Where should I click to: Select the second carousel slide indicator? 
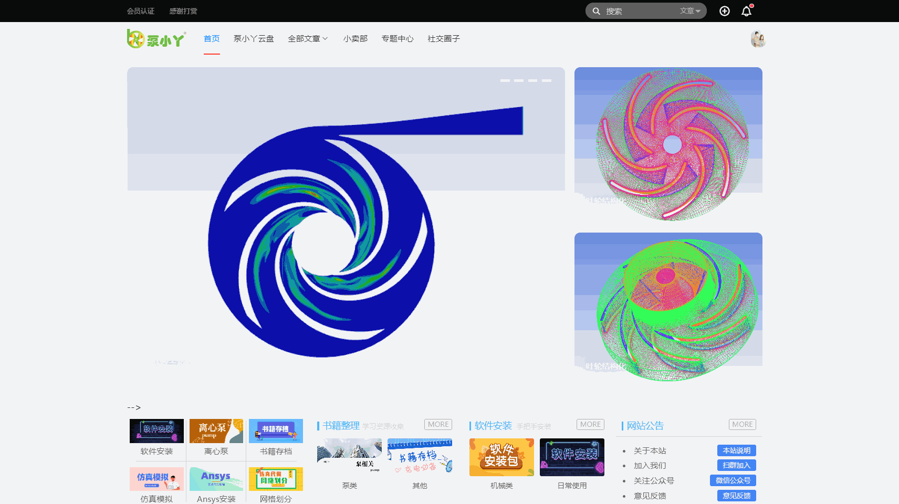click(x=519, y=80)
